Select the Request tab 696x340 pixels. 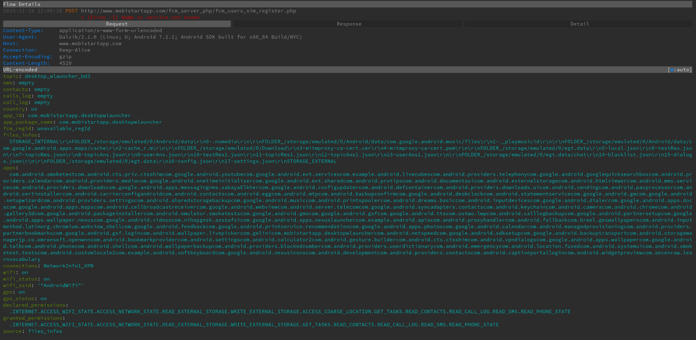[117, 24]
